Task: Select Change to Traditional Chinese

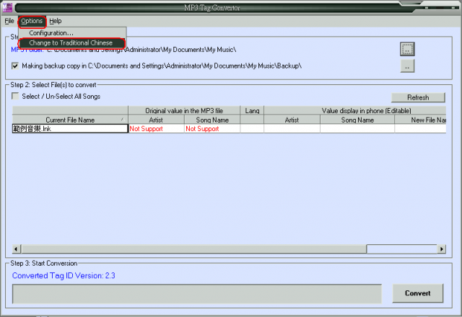Action: (71, 43)
